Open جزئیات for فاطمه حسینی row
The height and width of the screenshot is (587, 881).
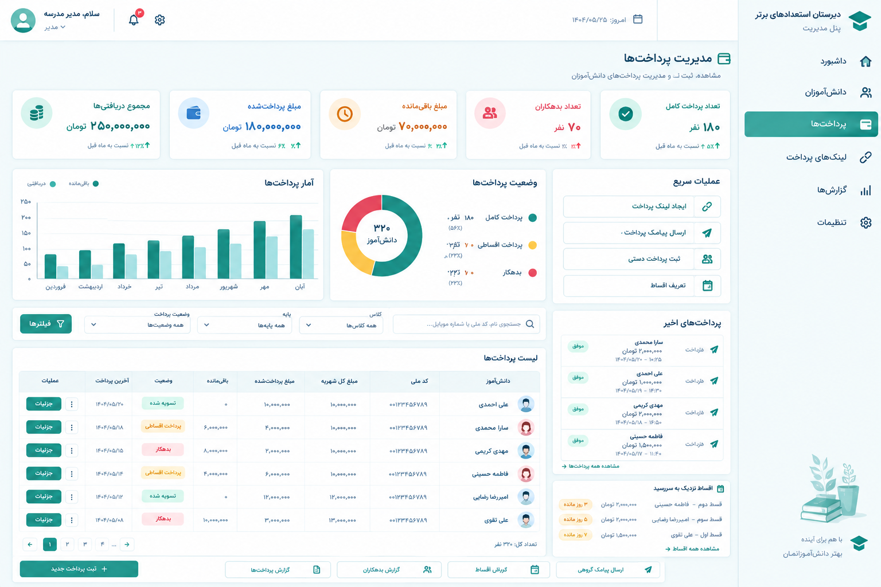pos(44,473)
